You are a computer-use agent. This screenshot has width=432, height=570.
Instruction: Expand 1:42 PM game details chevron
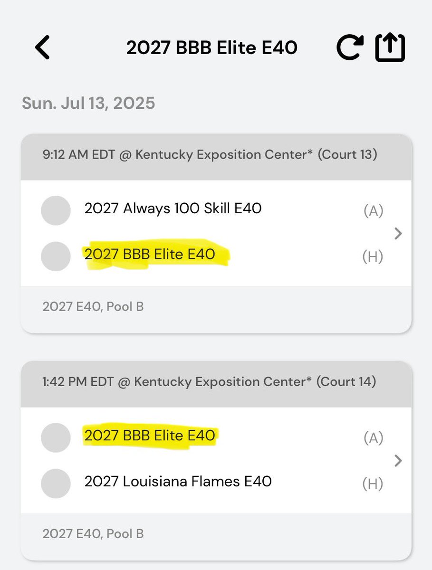tap(399, 460)
